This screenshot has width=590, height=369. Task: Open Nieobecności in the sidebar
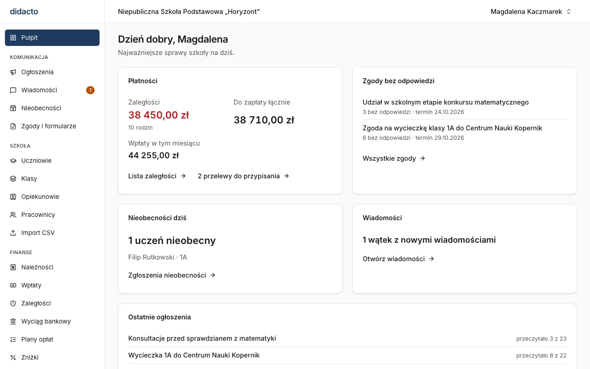tap(52, 108)
